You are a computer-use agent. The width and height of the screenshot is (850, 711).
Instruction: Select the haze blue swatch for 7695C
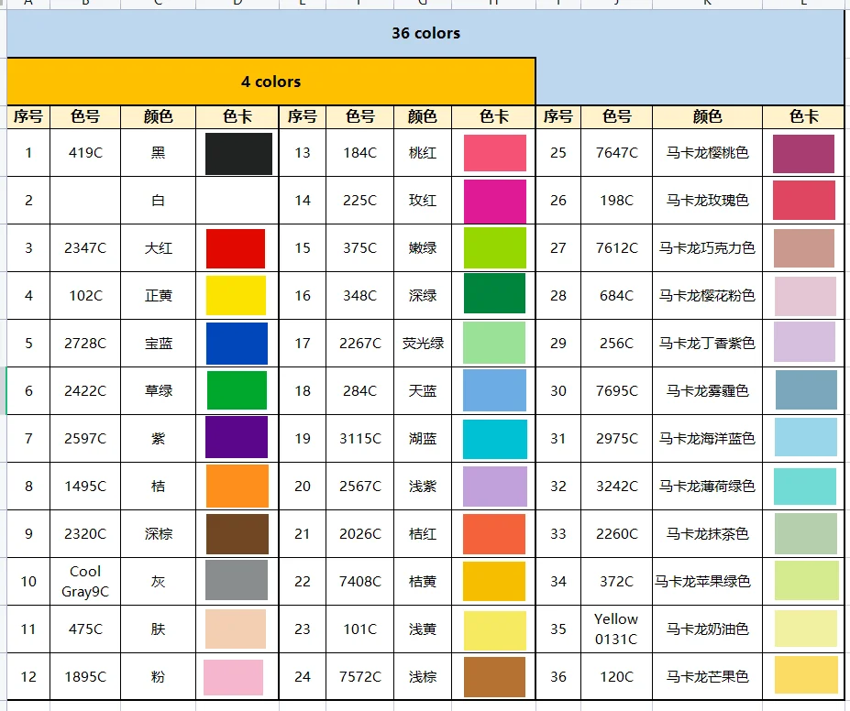coord(806,390)
